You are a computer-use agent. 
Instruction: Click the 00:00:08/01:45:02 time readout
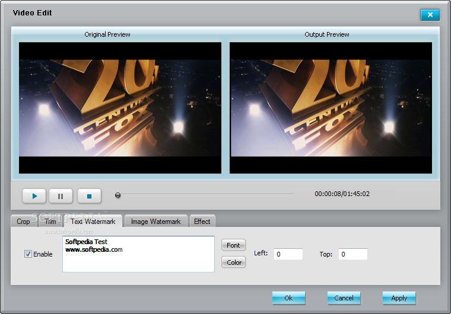point(342,194)
